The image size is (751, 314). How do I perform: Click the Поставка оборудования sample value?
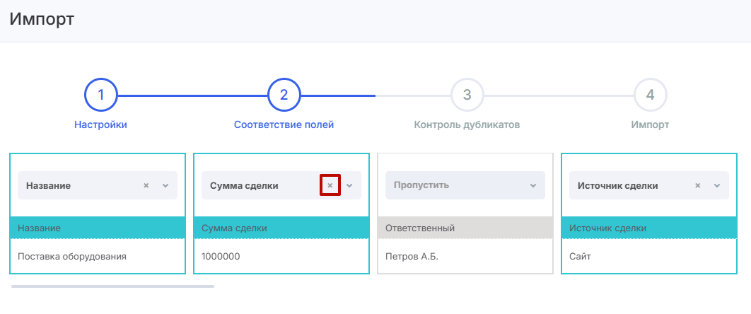coord(72,257)
